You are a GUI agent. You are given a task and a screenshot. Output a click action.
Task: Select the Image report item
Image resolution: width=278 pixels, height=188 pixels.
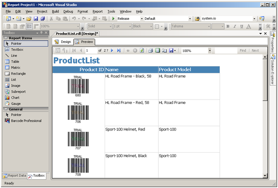point(26,86)
